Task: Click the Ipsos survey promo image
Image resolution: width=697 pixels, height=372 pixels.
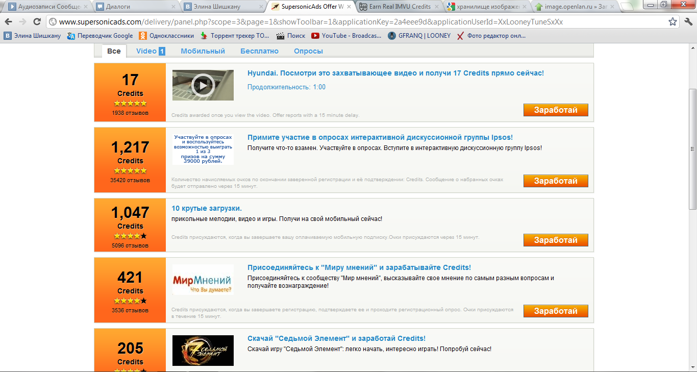Action: click(x=203, y=149)
